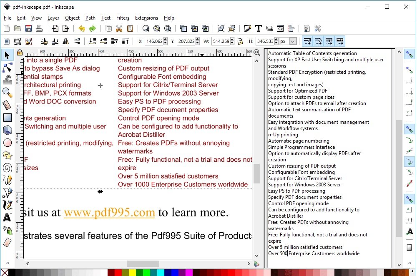
Task: Toggle snapping on the snap bar
Action: coord(410,53)
